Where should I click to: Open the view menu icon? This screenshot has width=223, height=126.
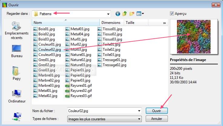click(140, 14)
